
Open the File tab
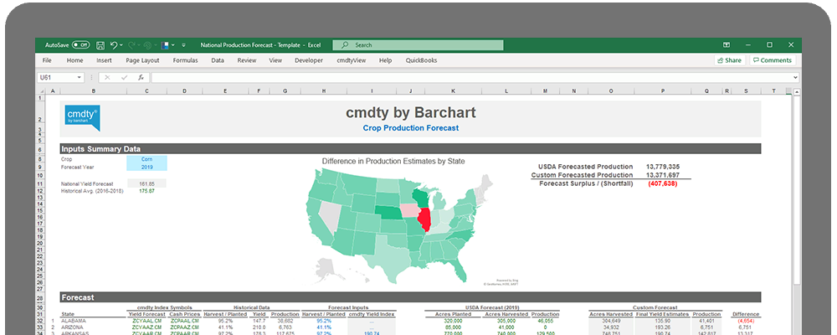(47, 60)
